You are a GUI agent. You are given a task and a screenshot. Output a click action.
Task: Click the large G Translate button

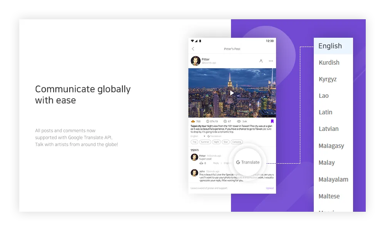[x=248, y=162]
